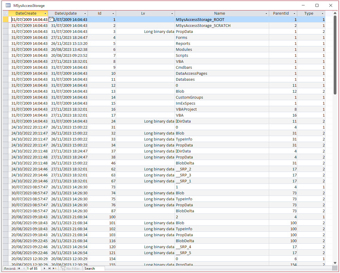Open DateUpdate column filter dropdown
Image resolution: width=340 pixels, height=273 pixels.
coord(85,13)
